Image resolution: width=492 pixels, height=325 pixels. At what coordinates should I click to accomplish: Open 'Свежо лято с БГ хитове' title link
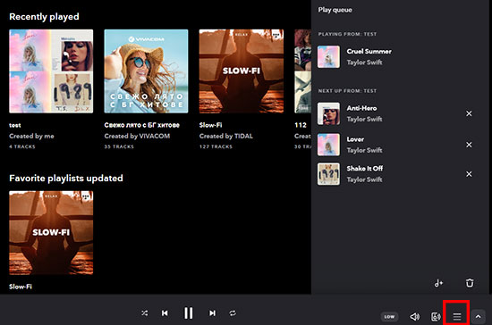142,125
